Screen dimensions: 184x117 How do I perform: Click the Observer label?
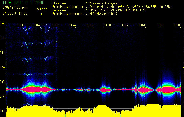click(x=59, y=3)
